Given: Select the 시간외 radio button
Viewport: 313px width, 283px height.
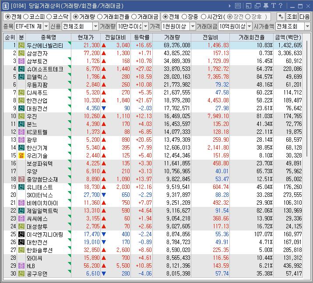Looking at the screenshot, I should tap(204, 17).
